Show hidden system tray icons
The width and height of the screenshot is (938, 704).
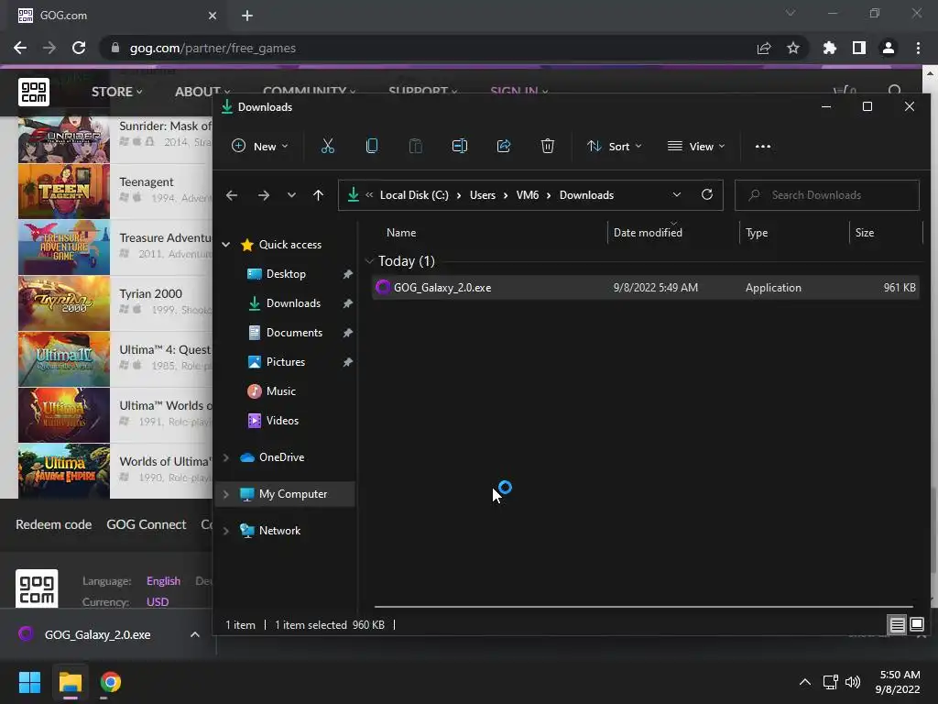point(805,682)
